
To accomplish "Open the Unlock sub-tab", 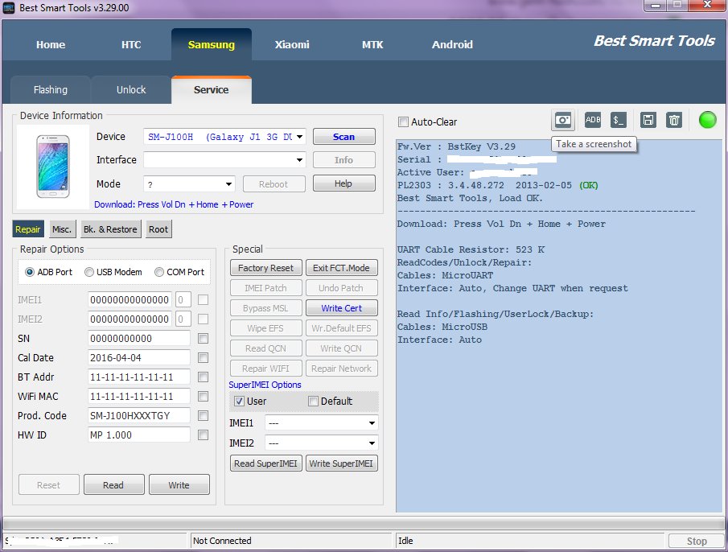I will pos(131,89).
